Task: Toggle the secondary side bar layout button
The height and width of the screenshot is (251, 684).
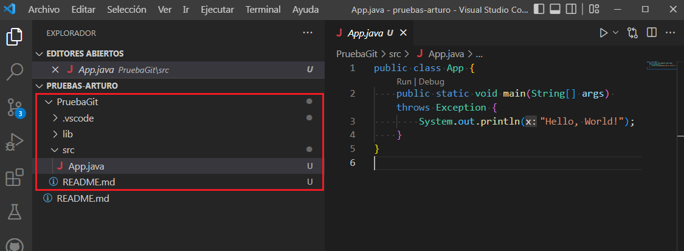Action: pos(570,9)
